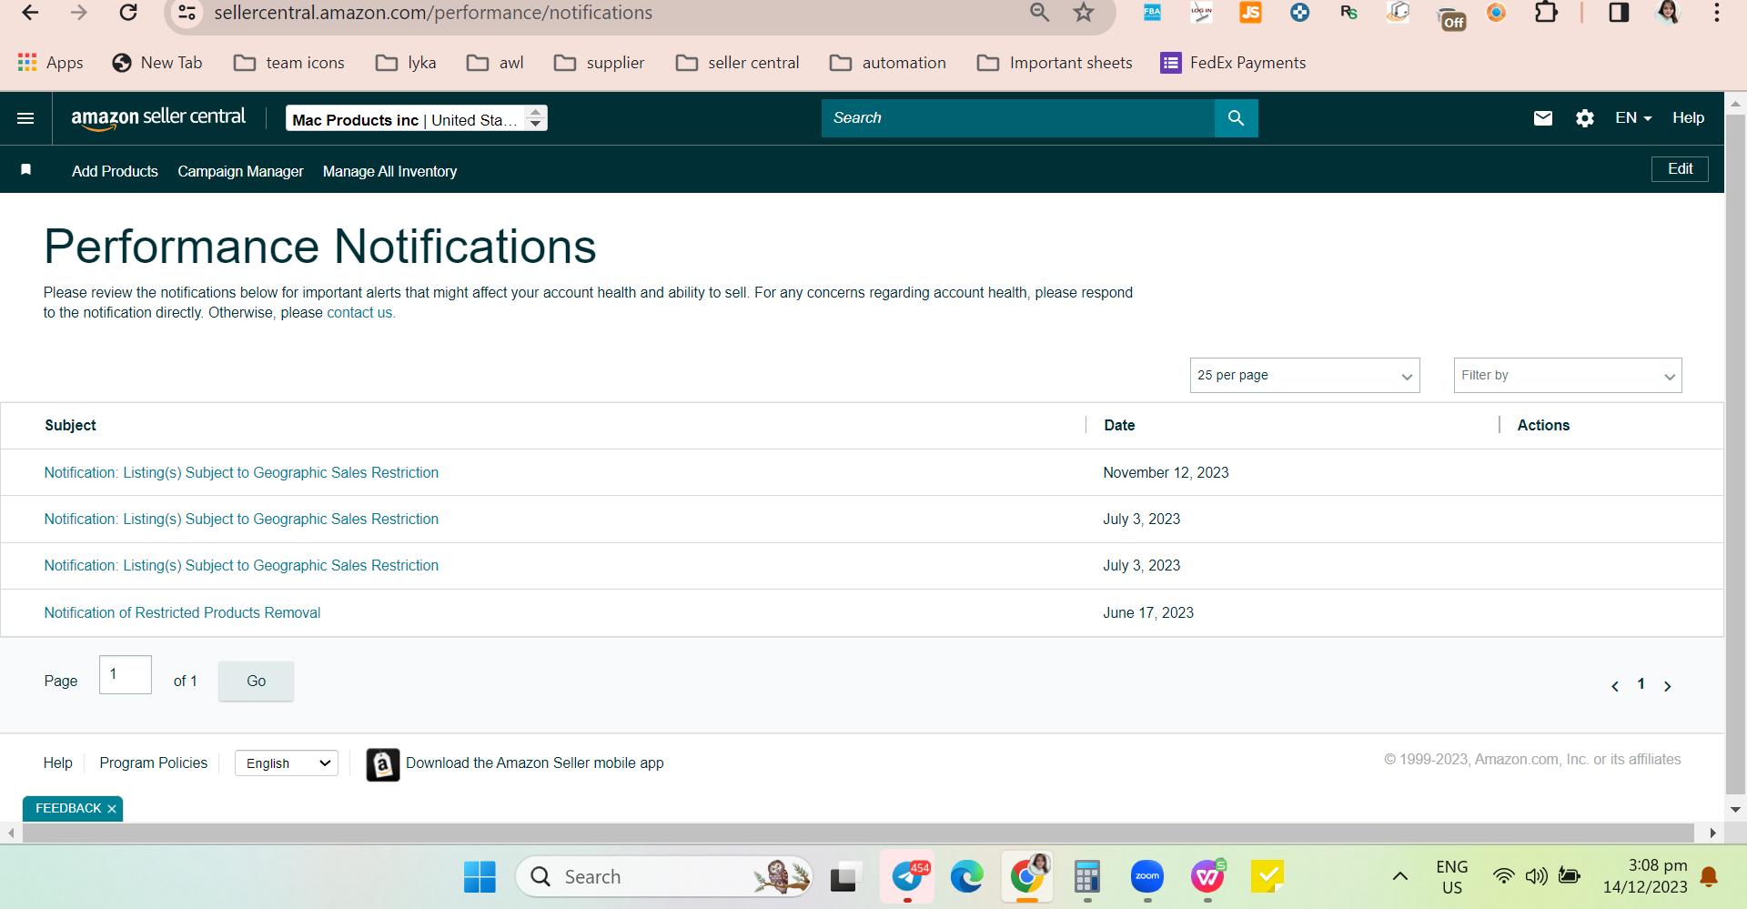Image resolution: width=1747 pixels, height=909 pixels.
Task: Open the orange JS extension icon
Action: click(x=1250, y=12)
